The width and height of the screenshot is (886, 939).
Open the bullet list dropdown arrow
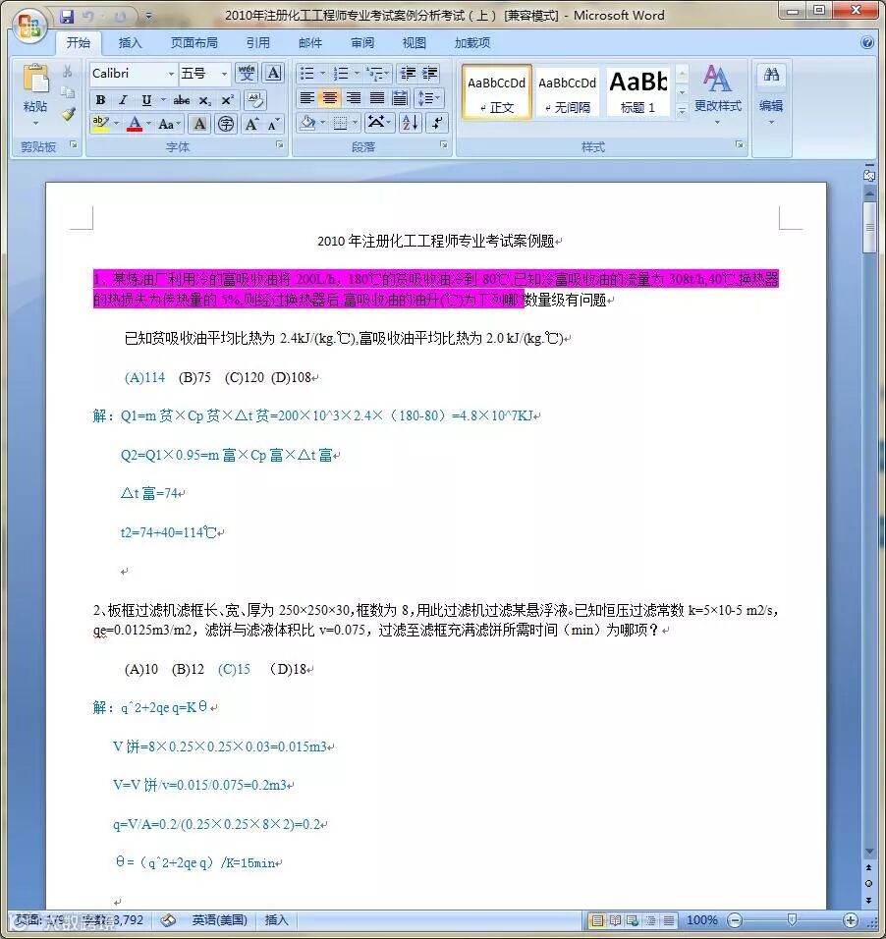323,73
